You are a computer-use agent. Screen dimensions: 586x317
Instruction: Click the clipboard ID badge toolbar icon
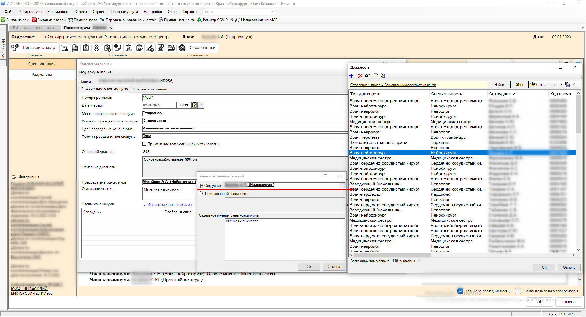pyautogui.click(x=86, y=48)
